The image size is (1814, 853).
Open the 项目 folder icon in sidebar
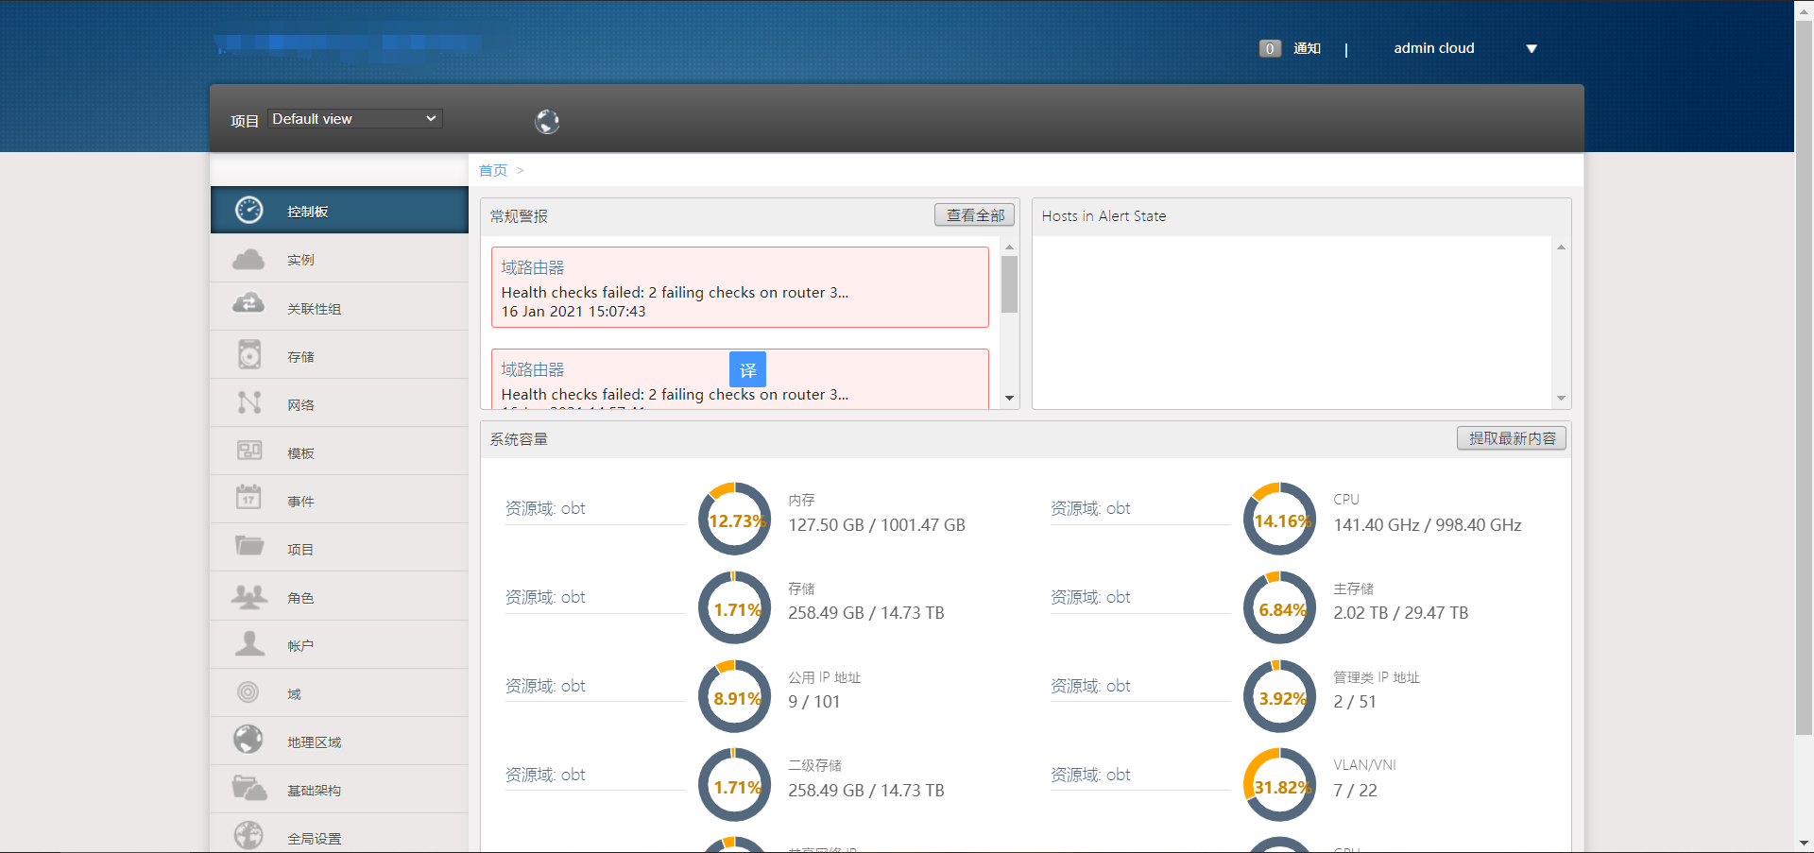(249, 546)
